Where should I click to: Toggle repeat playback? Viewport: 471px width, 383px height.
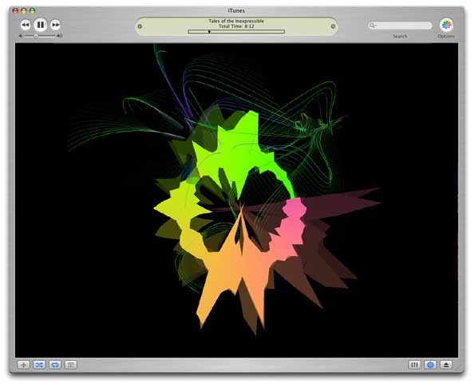55,365
